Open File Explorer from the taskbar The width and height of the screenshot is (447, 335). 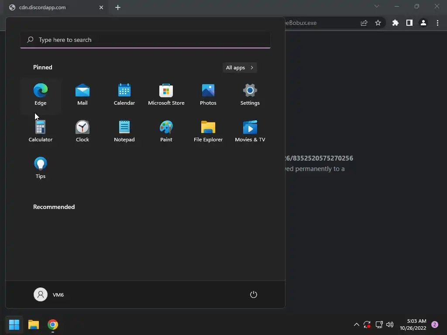click(33, 325)
